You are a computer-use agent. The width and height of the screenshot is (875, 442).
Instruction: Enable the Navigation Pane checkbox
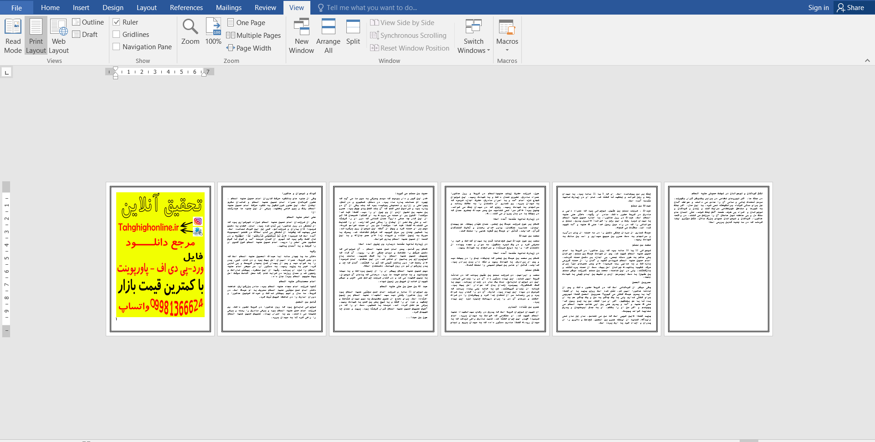click(117, 46)
